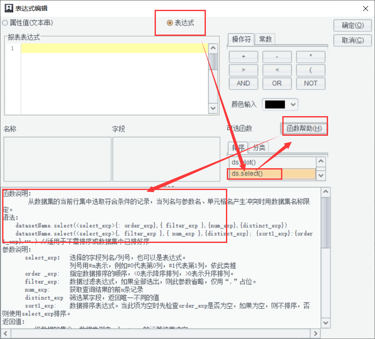The height and width of the screenshot is (339, 375).
Task: Click the expression editor's scroll-up arrow
Action: tap(213, 48)
